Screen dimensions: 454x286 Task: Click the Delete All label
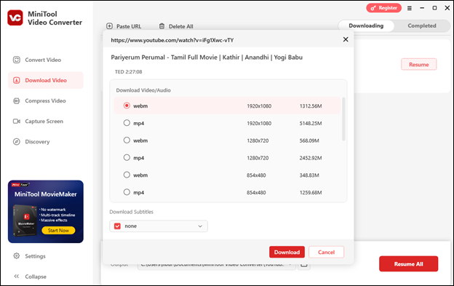click(x=181, y=26)
